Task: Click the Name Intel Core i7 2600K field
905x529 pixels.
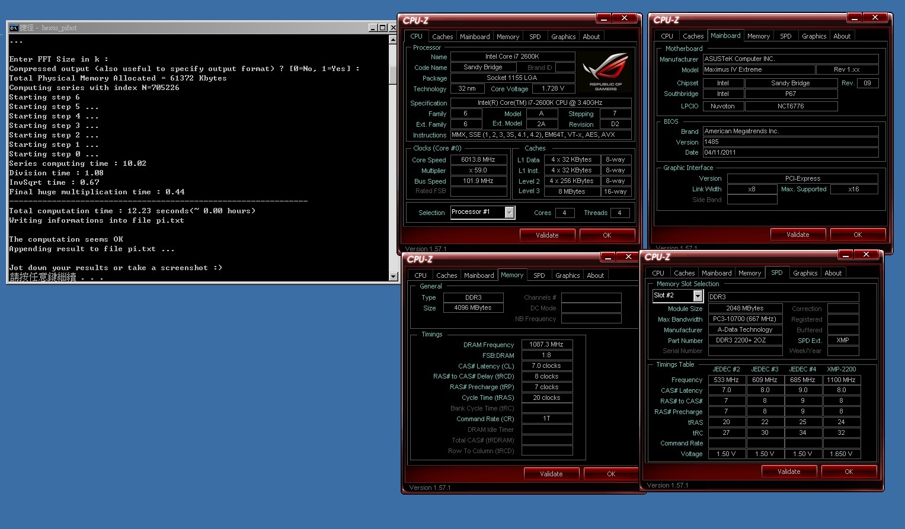Action: (512, 57)
